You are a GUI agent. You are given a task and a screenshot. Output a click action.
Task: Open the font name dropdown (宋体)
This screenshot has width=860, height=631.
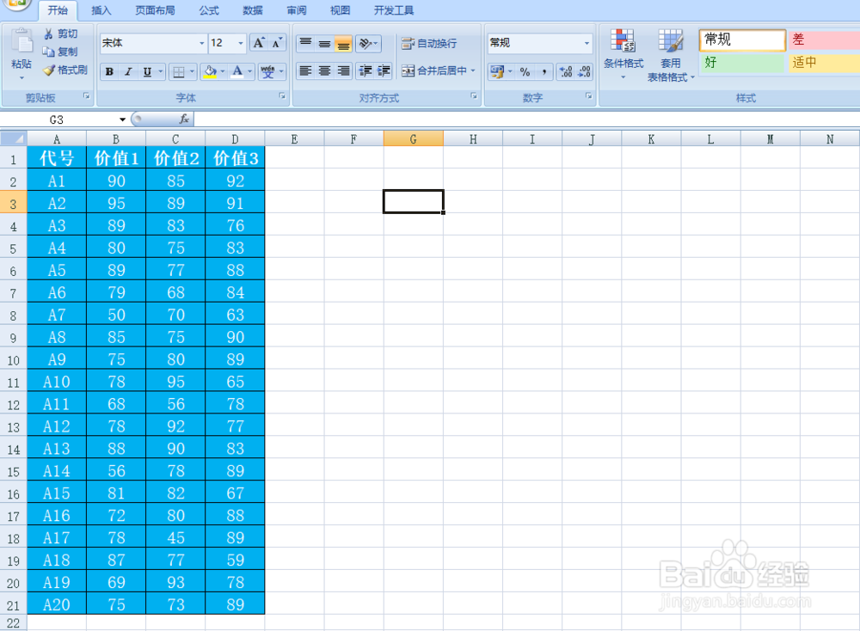click(x=201, y=43)
